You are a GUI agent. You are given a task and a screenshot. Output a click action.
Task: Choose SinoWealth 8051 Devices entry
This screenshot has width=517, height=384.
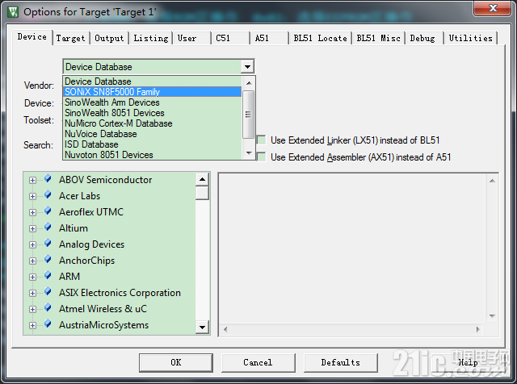pos(153,113)
